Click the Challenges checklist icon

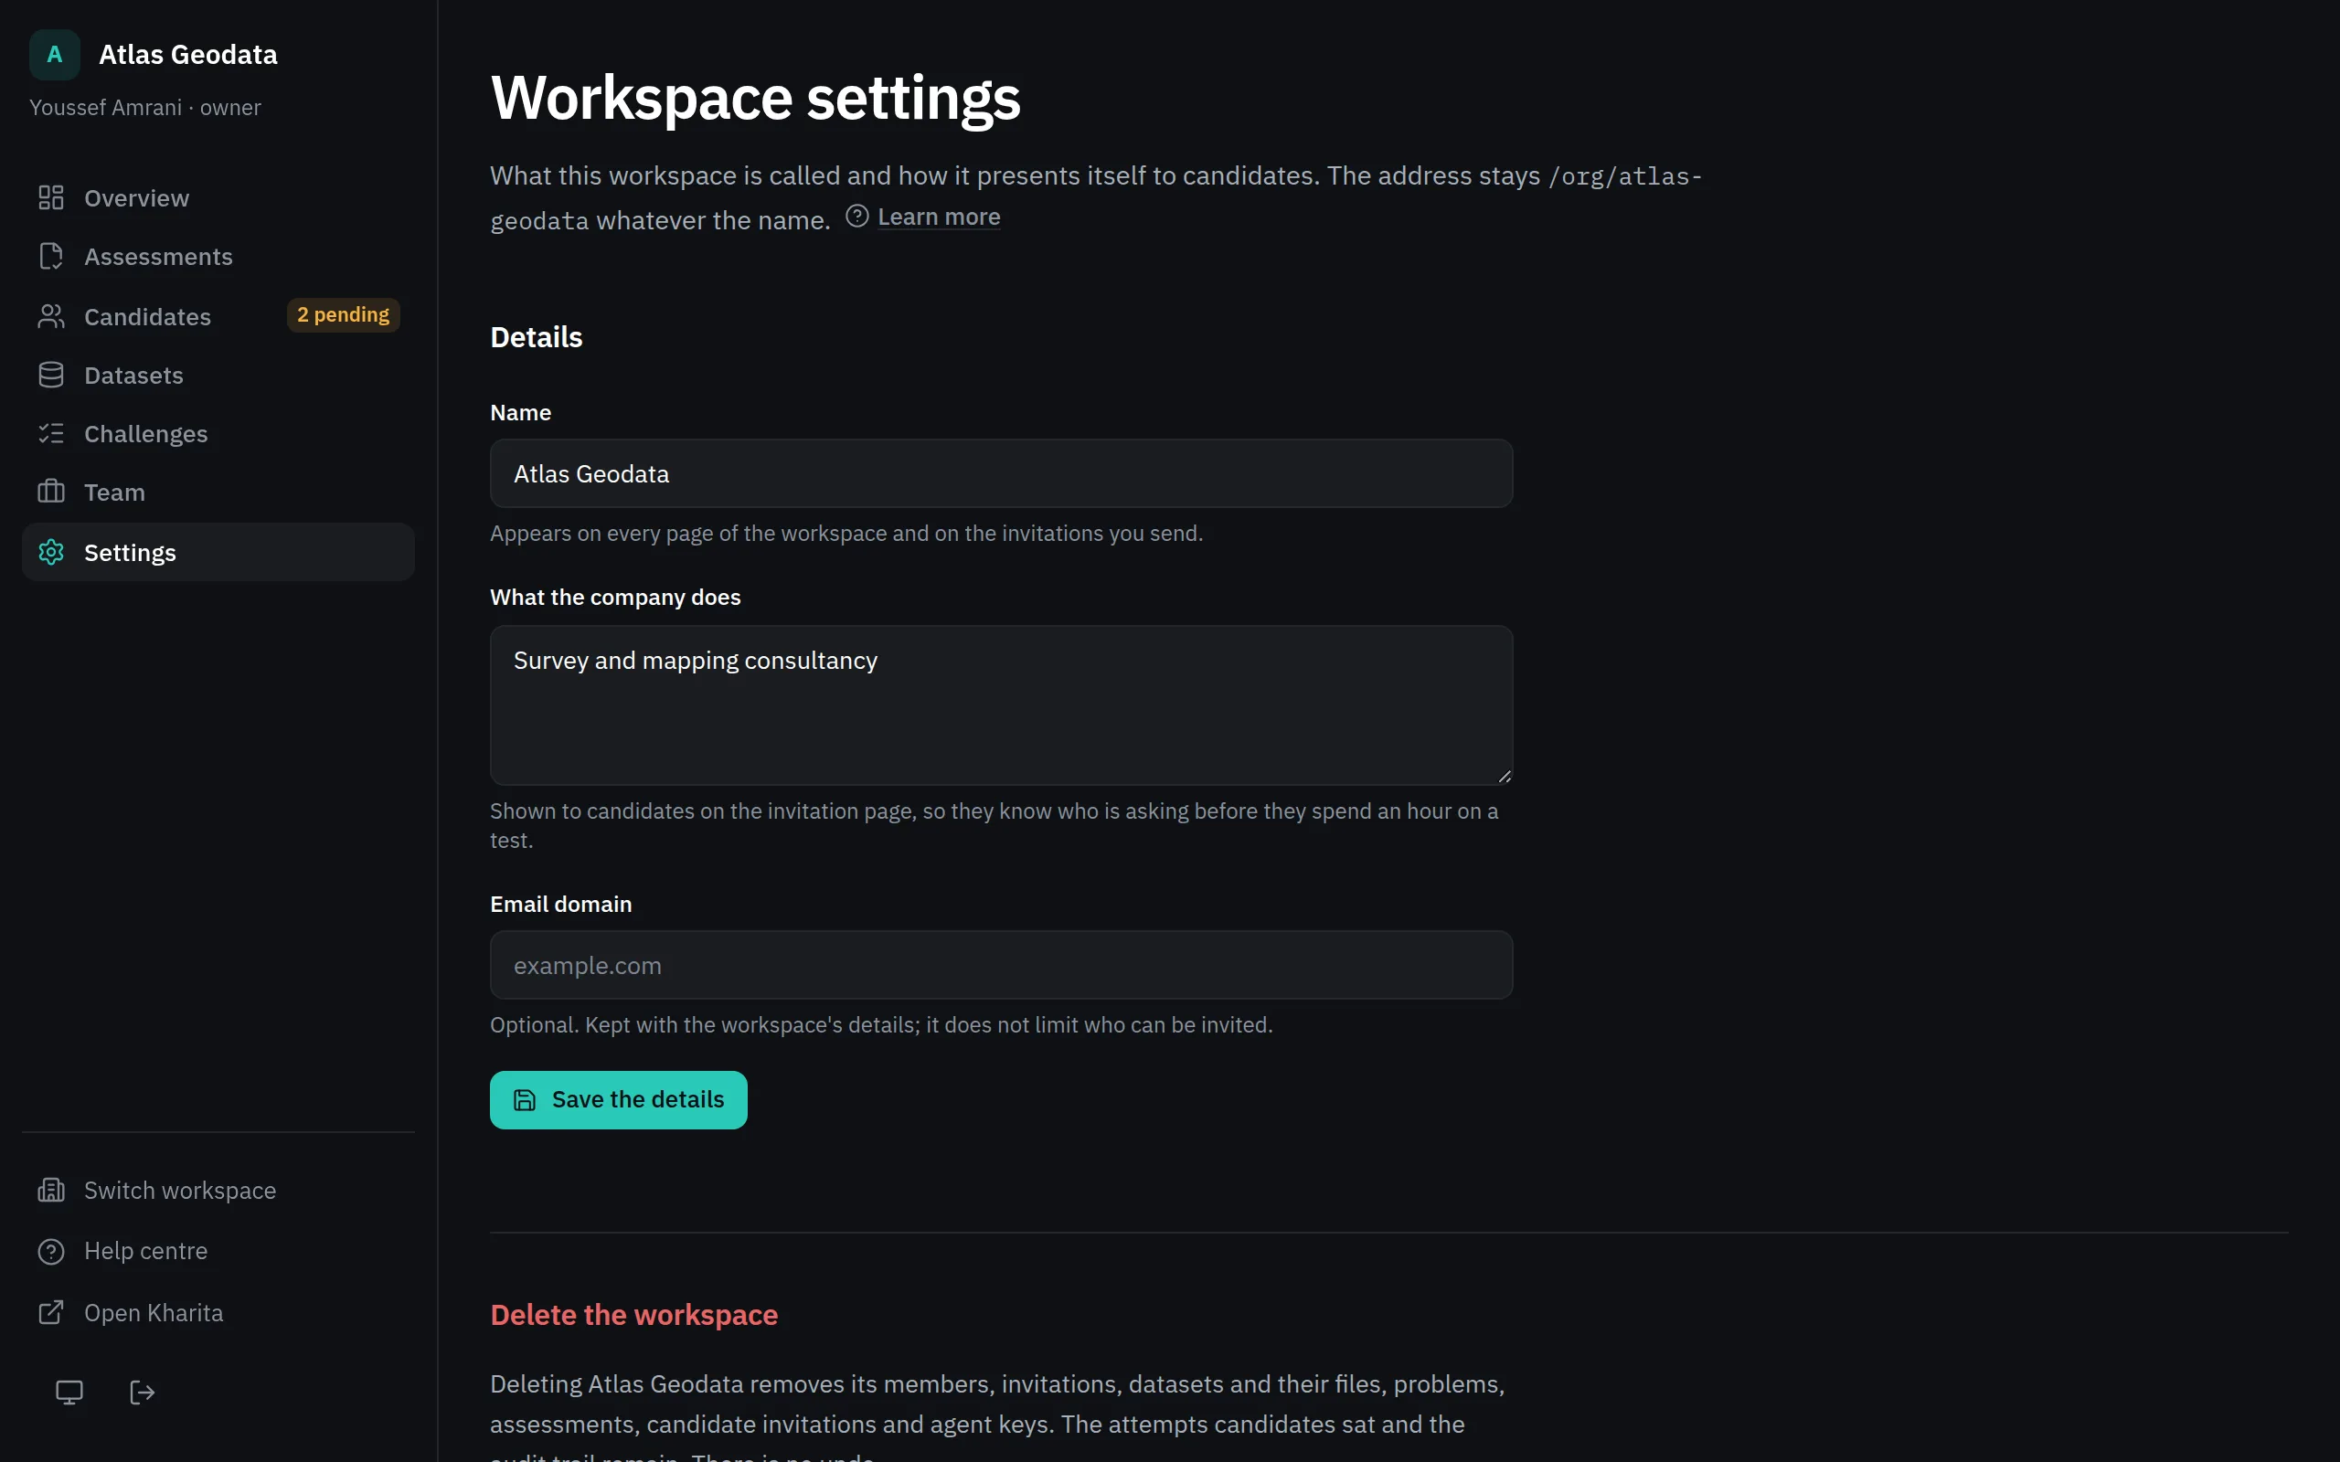(51, 434)
